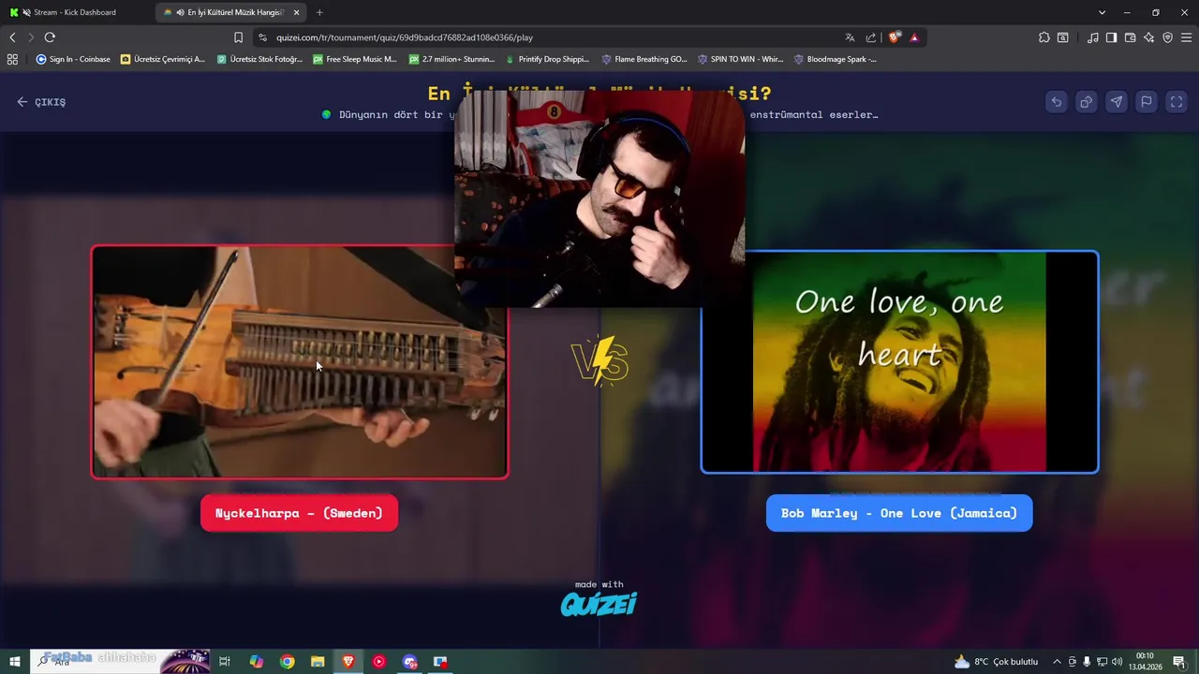Open the tab search window icon in toolbar

(1063, 37)
